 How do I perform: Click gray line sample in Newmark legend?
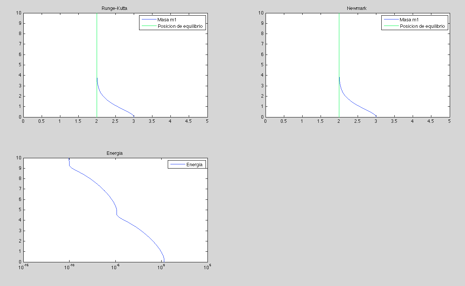click(x=390, y=26)
